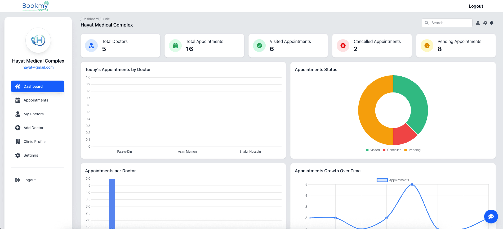503x229 pixels.
Task: Click Logout in the top bar
Action: [x=476, y=6]
